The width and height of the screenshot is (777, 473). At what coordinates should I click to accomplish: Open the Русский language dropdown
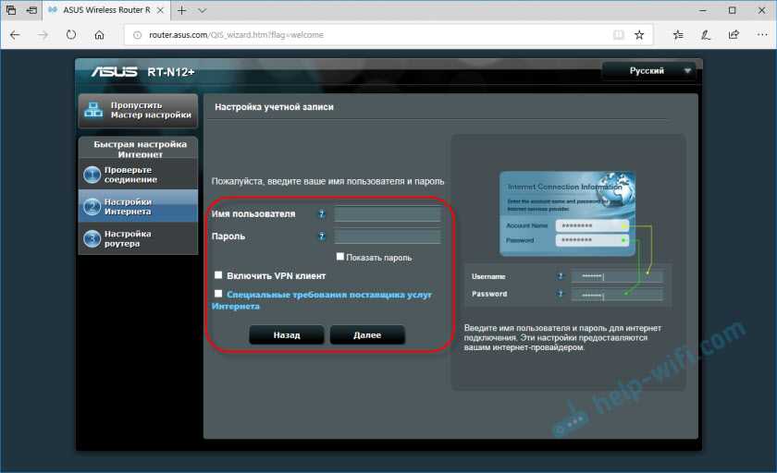tap(649, 70)
